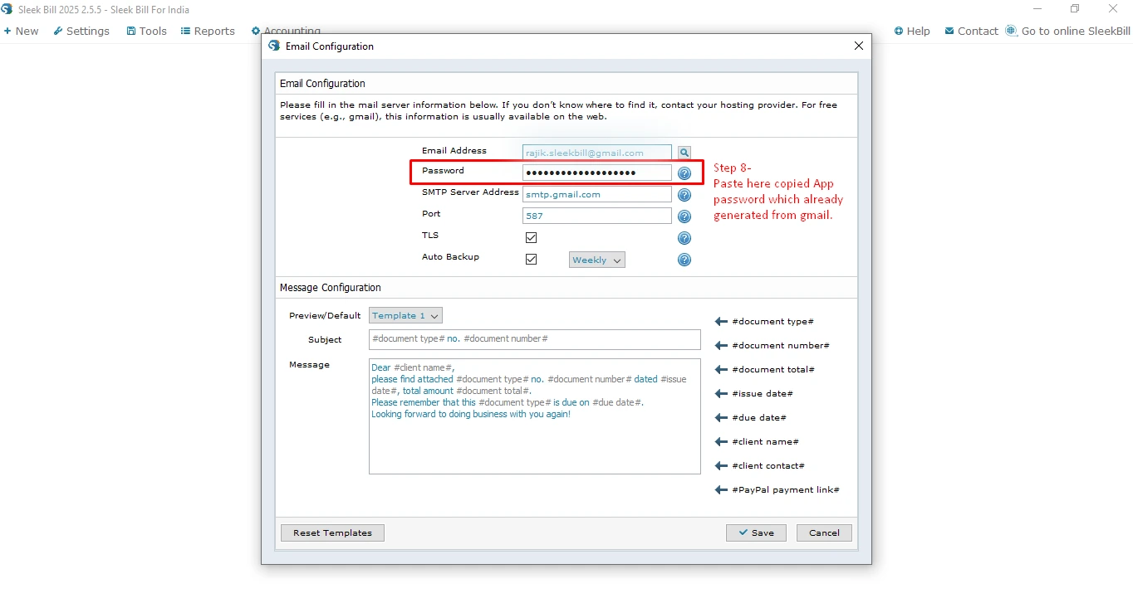Click the help icon next to TLS
This screenshot has width=1133, height=603.
click(x=684, y=238)
